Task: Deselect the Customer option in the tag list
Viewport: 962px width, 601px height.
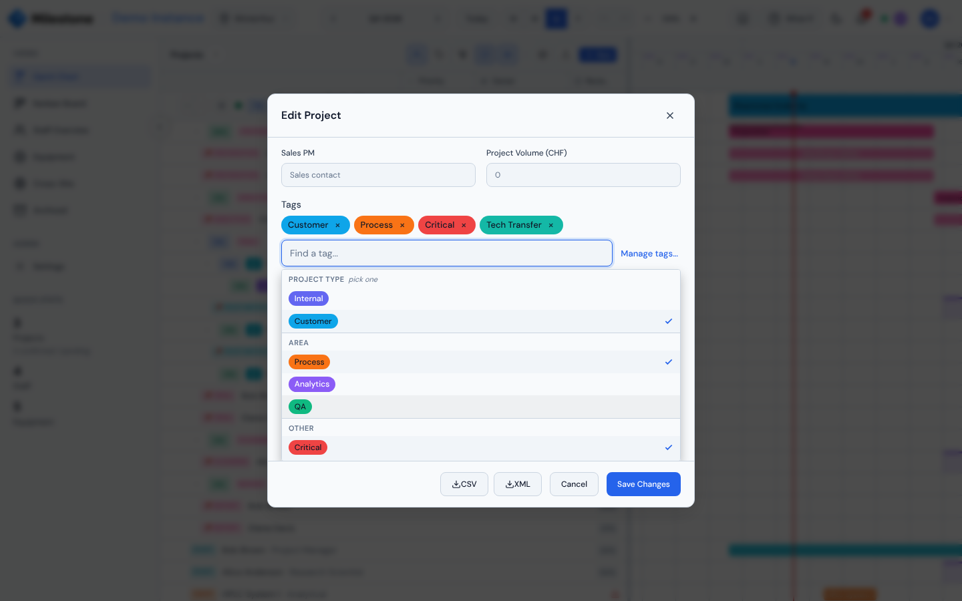Action: point(481,321)
